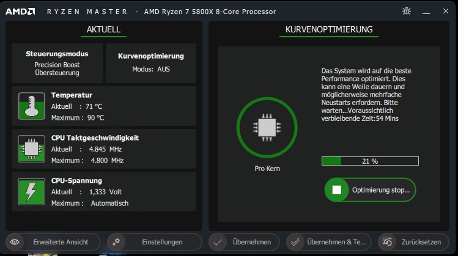458x256 pixels.
Task: Click the eye icon for Erweiterte Ansicht
Action: (15, 242)
